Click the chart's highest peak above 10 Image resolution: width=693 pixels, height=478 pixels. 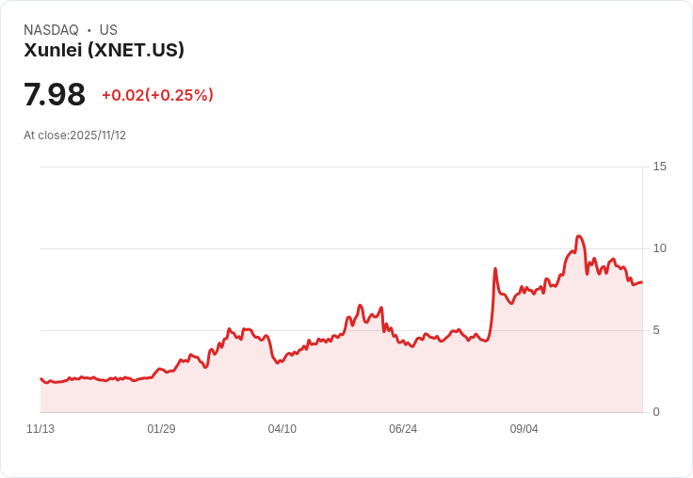click(578, 236)
